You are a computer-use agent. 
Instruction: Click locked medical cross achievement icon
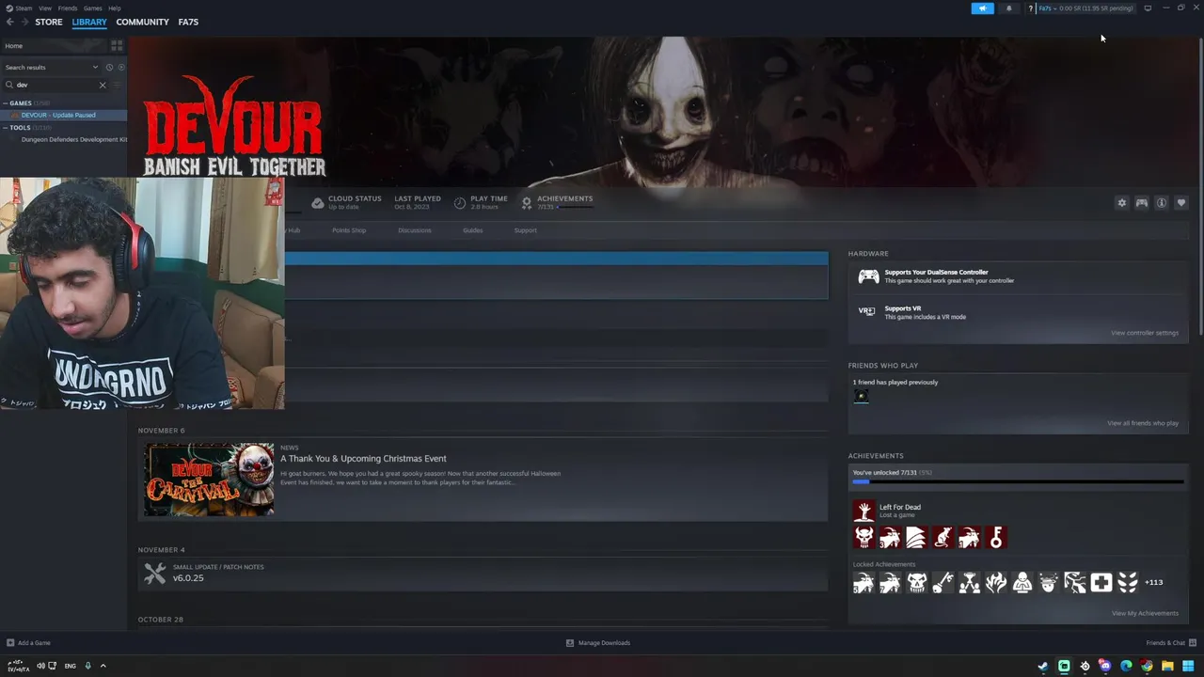[1101, 583]
